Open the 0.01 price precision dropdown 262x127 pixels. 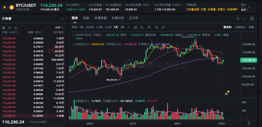tap(59, 28)
